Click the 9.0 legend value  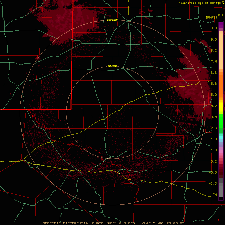click(x=214, y=39)
